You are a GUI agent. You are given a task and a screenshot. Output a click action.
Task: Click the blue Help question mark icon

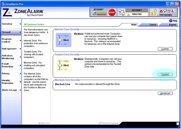(x=171, y=21)
